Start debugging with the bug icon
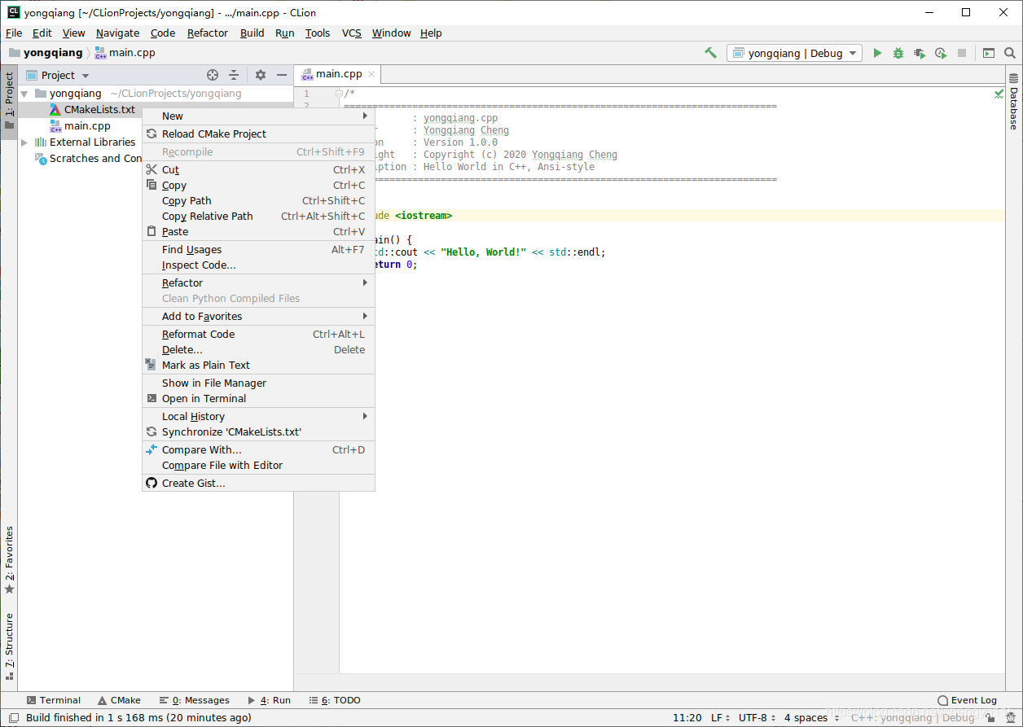 [x=898, y=53]
